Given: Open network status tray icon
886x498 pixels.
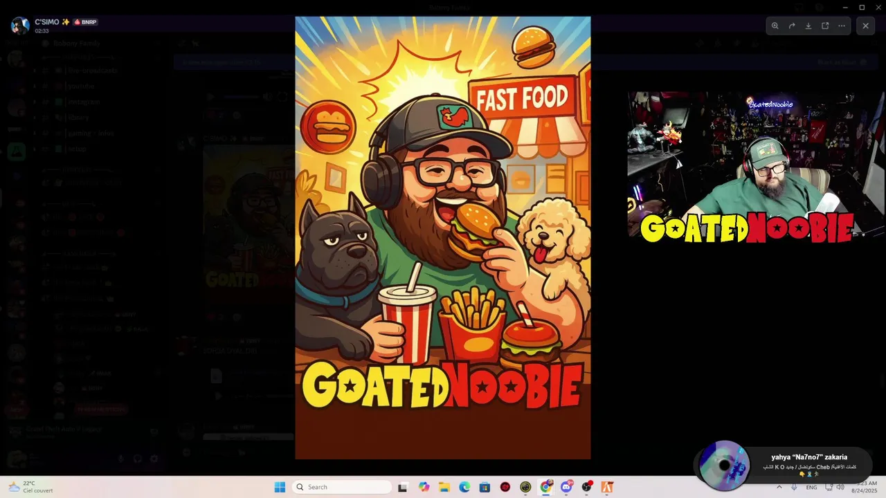Looking at the screenshot, I should coord(829,487).
